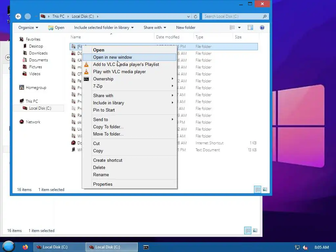This screenshot has width=336, height=252.
Task: Switch to large icons view in front window status bar
Action: (x=265, y=189)
